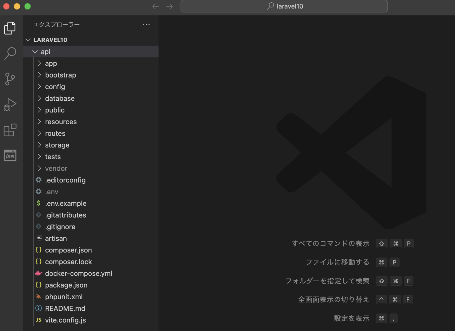Open the Run and Debug panel
455x331 pixels.
coord(10,104)
